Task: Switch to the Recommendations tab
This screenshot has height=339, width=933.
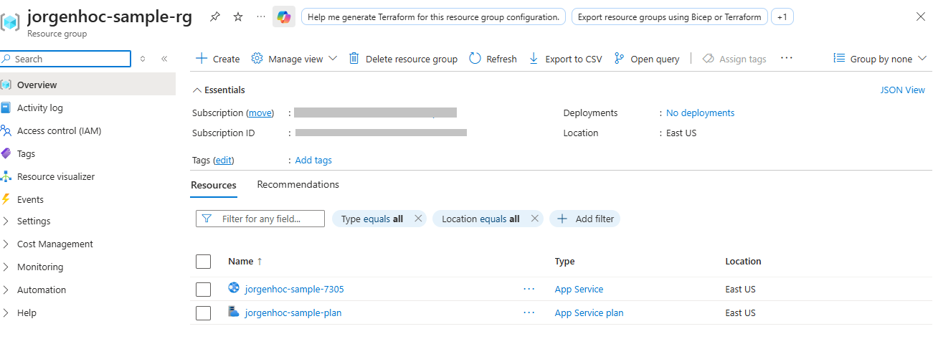Action: tap(298, 184)
